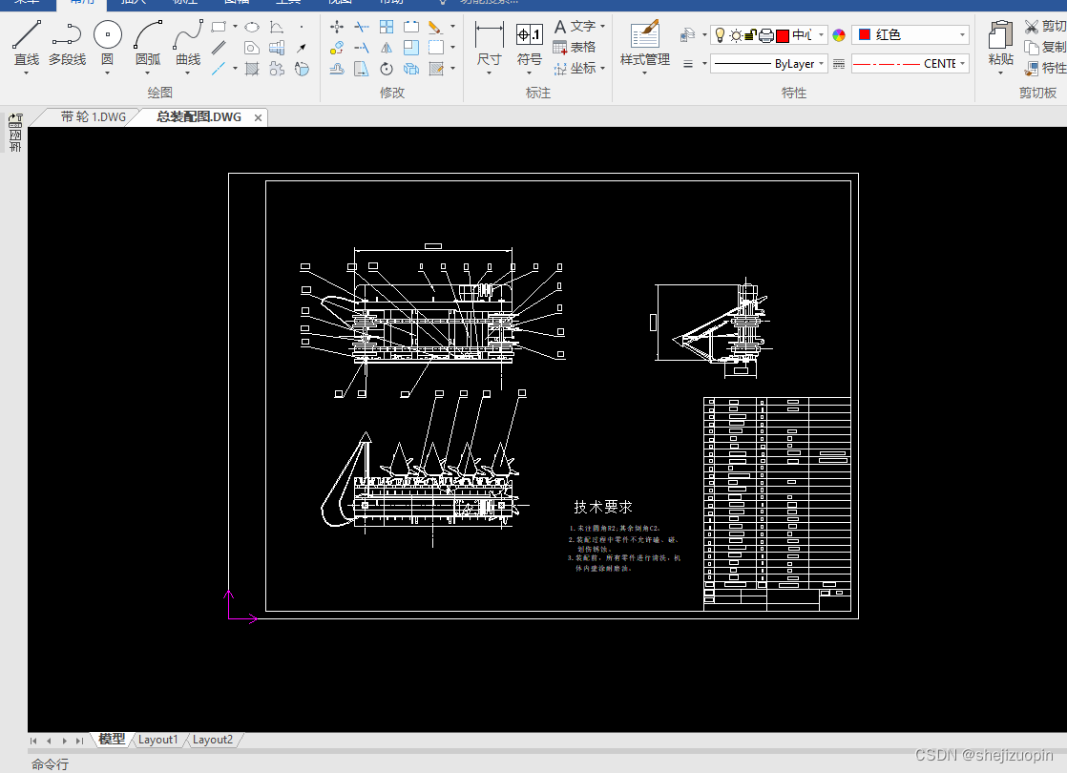Expand the 直线 tool dropdown arrow
The width and height of the screenshot is (1067, 773).
pyautogui.click(x=27, y=73)
